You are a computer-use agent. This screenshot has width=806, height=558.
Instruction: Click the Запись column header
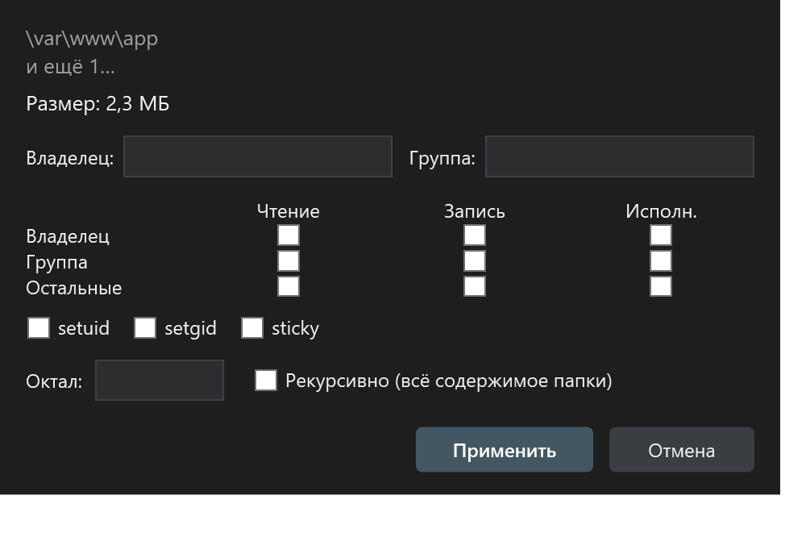click(475, 211)
